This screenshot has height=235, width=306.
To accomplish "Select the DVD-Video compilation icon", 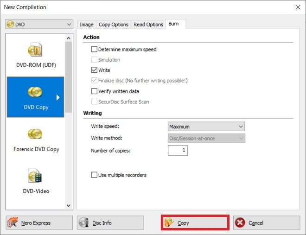I will click(x=35, y=176).
